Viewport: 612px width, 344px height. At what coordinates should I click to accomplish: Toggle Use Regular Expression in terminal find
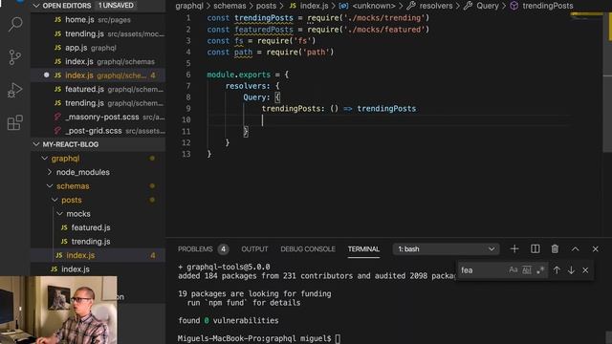pos(540,269)
